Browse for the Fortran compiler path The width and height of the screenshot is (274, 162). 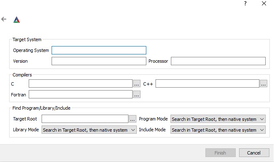[137, 94]
